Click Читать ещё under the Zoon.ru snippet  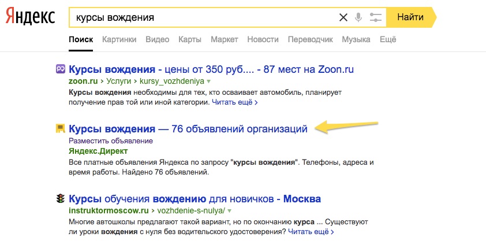[234, 102]
